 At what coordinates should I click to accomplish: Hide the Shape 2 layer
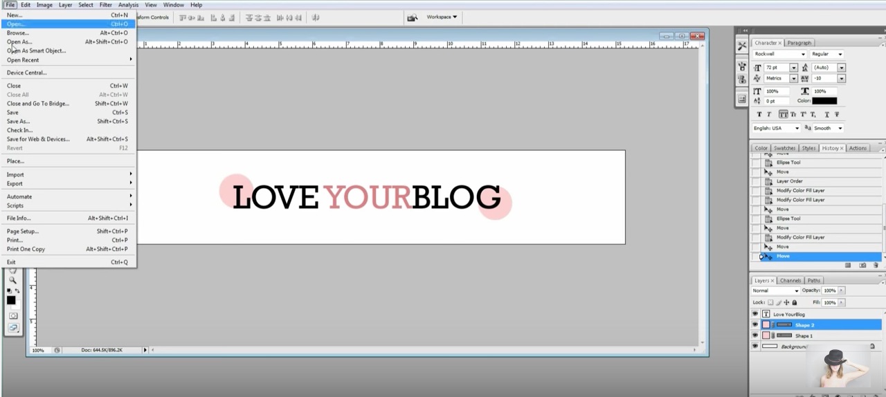pyautogui.click(x=755, y=324)
